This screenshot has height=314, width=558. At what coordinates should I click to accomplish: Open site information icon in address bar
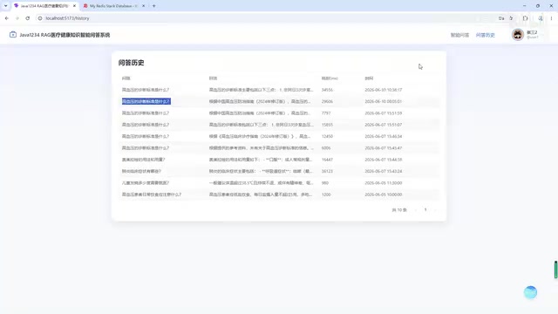pyautogui.click(x=40, y=18)
